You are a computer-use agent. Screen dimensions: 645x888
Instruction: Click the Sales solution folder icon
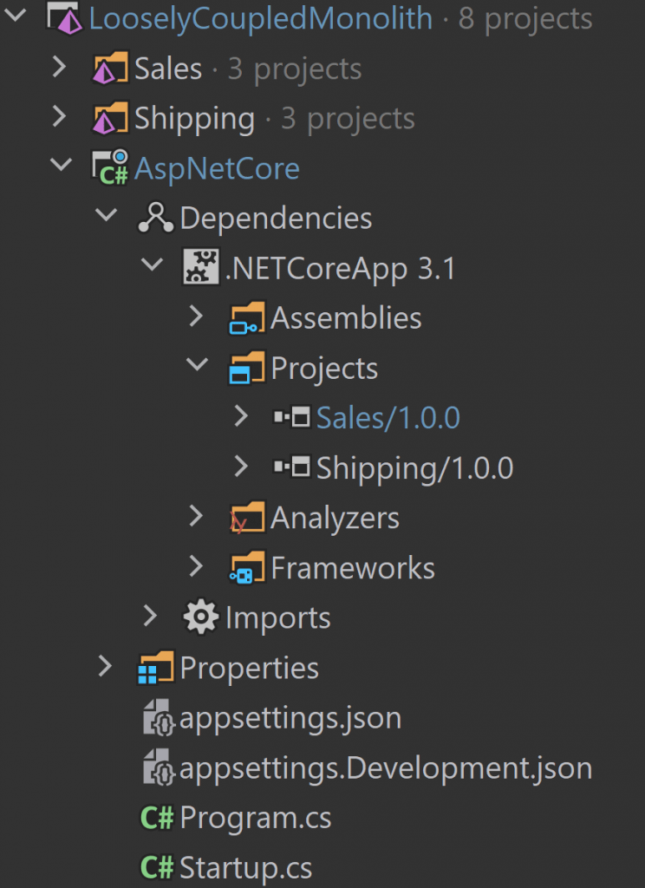(x=110, y=68)
